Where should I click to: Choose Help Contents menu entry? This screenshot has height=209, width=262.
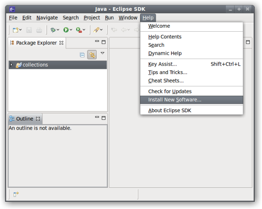click(191, 37)
